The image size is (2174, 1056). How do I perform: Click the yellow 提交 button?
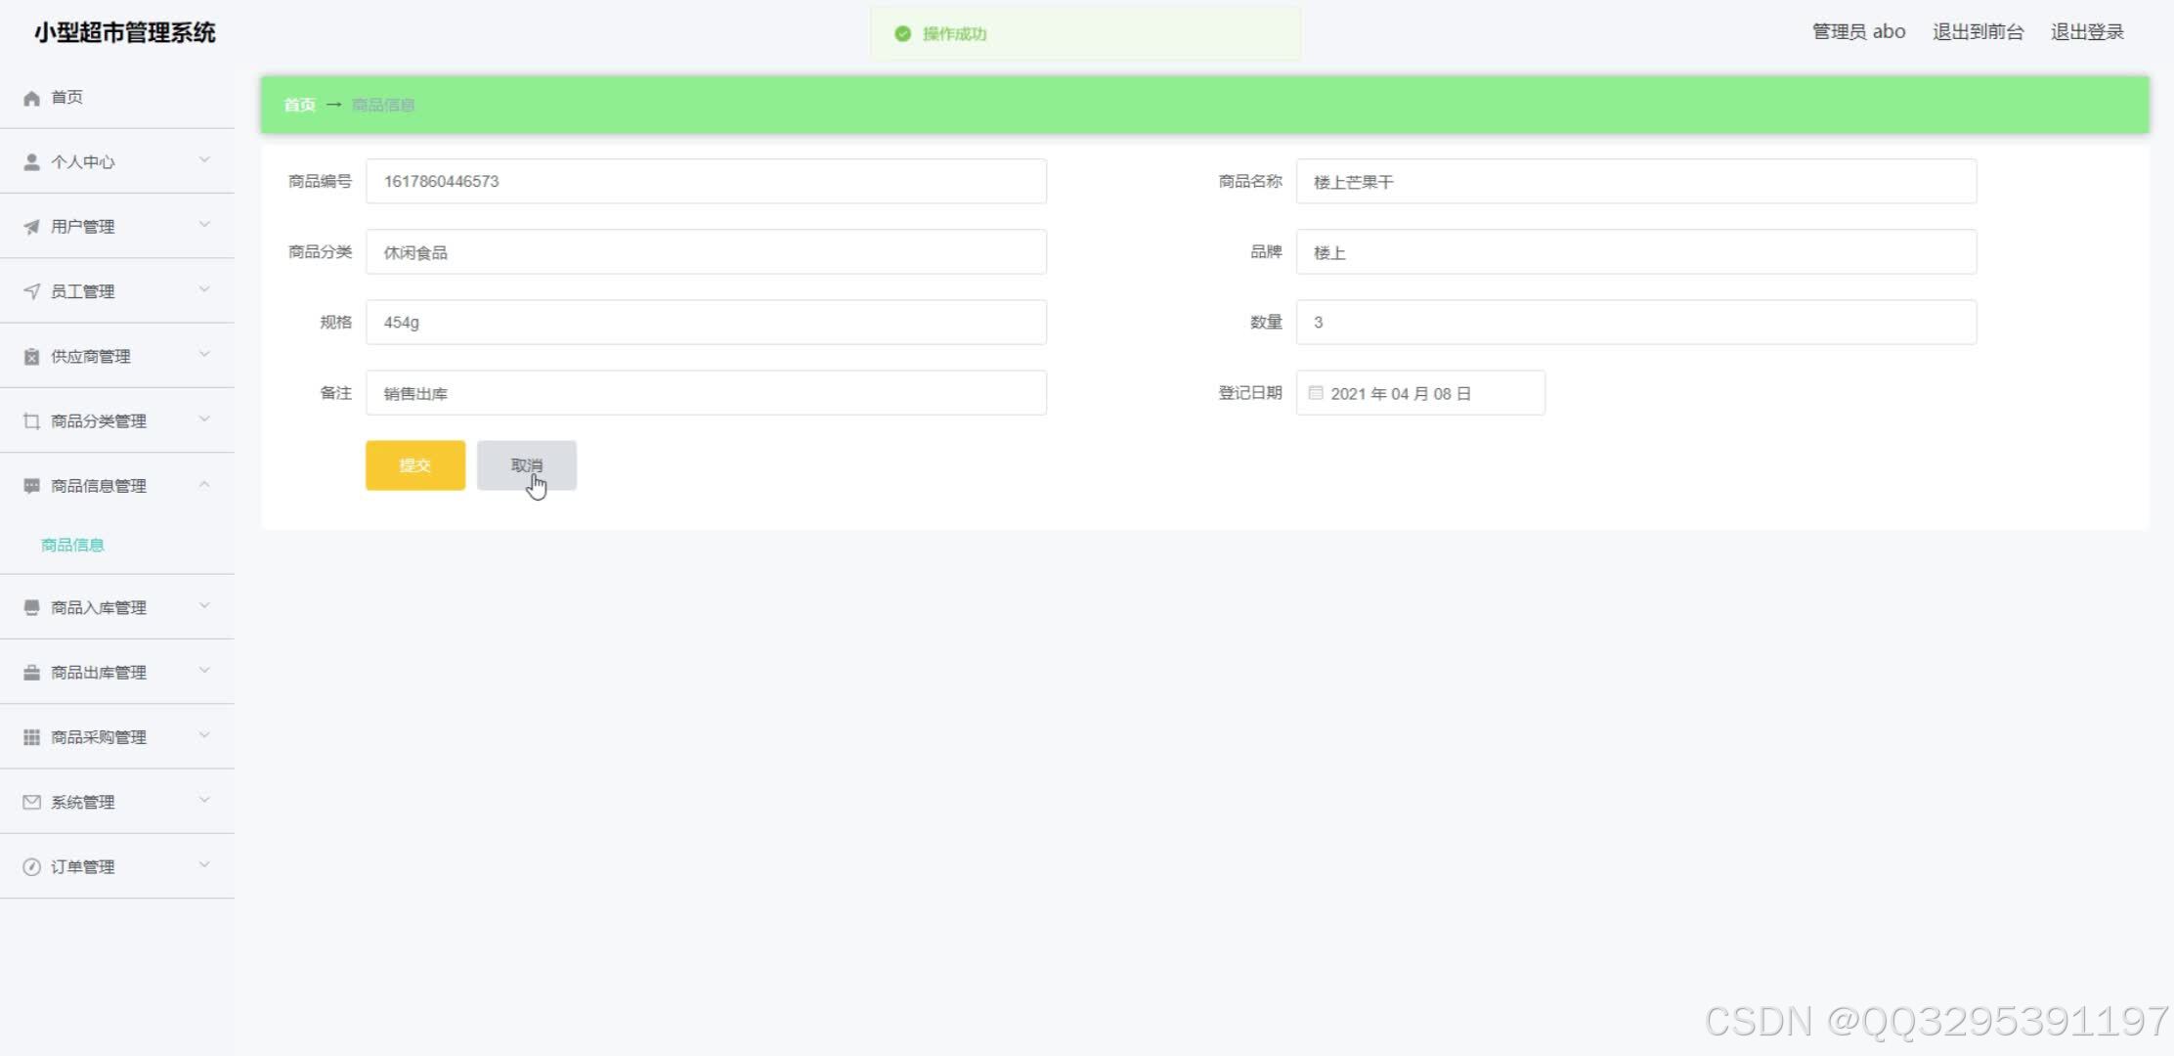415,465
